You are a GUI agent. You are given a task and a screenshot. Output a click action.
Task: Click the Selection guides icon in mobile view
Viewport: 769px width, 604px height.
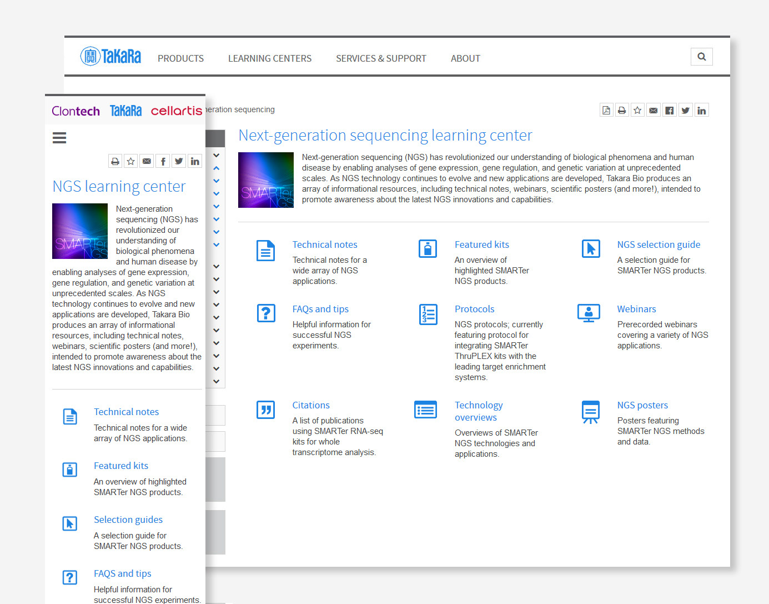click(69, 523)
